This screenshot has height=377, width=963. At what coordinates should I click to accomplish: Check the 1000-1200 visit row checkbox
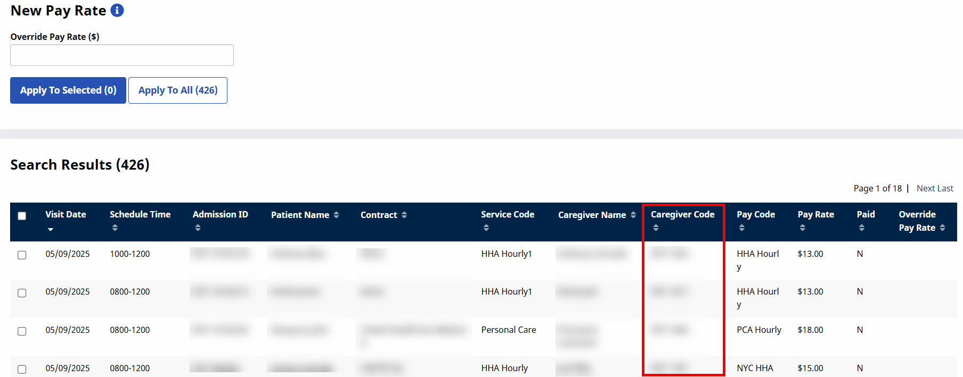22,255
